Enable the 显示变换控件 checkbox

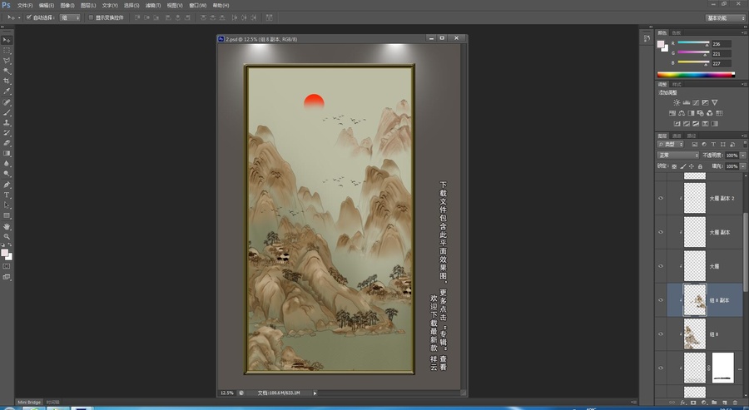click(91, 17)
